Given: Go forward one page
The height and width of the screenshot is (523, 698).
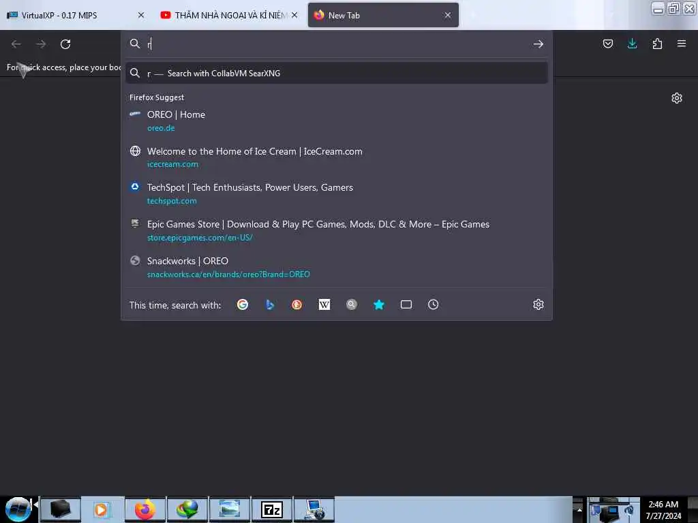Looking at the screenshot, I should click(41, 44).
